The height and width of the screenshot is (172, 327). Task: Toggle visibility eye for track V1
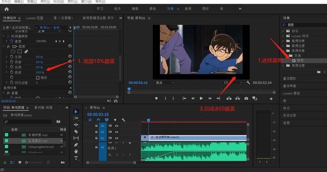[x=117, y=138]
